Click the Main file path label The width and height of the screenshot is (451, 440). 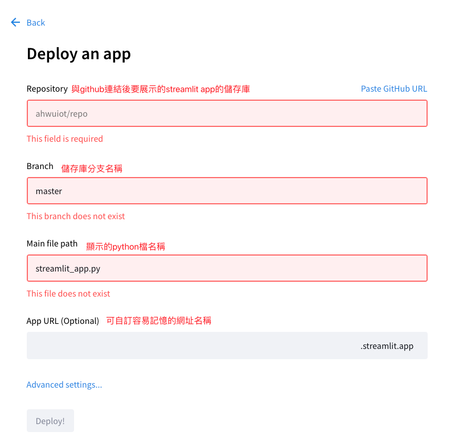click(x=52, y=244)
